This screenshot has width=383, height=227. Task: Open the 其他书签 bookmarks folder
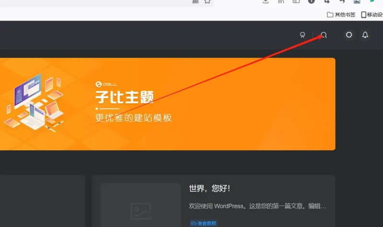click(341, 15)
